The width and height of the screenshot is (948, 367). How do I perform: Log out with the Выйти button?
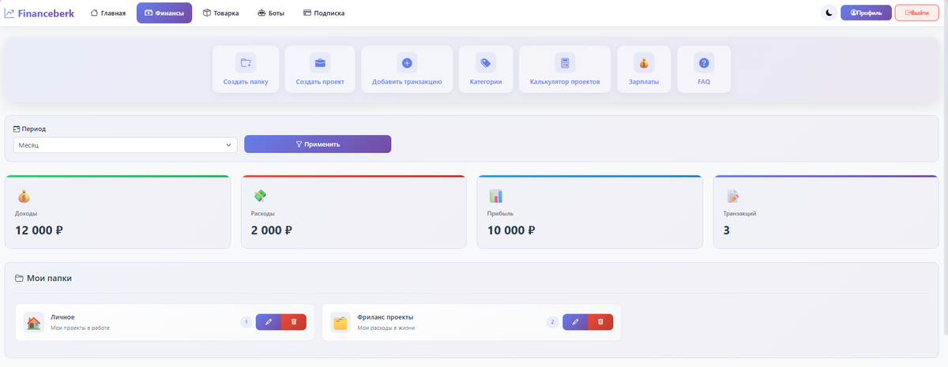(916, 13)
